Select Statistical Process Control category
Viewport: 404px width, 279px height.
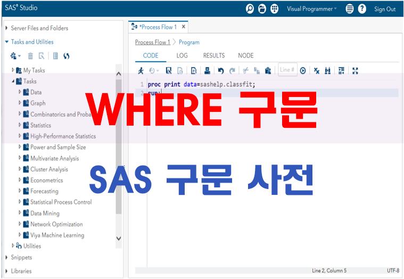tap(61, 202)
